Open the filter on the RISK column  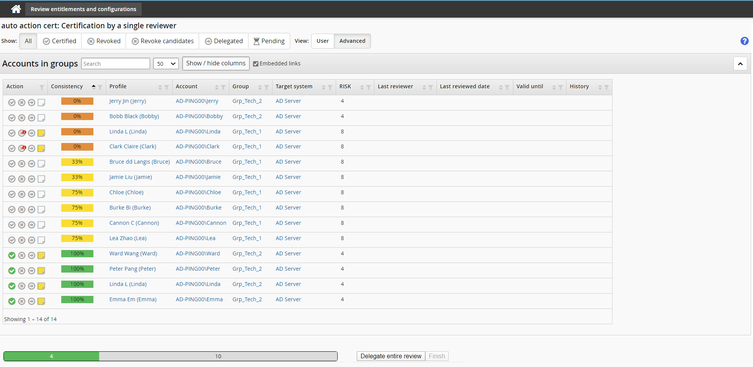pyautogui.click(x=368, y=87)
